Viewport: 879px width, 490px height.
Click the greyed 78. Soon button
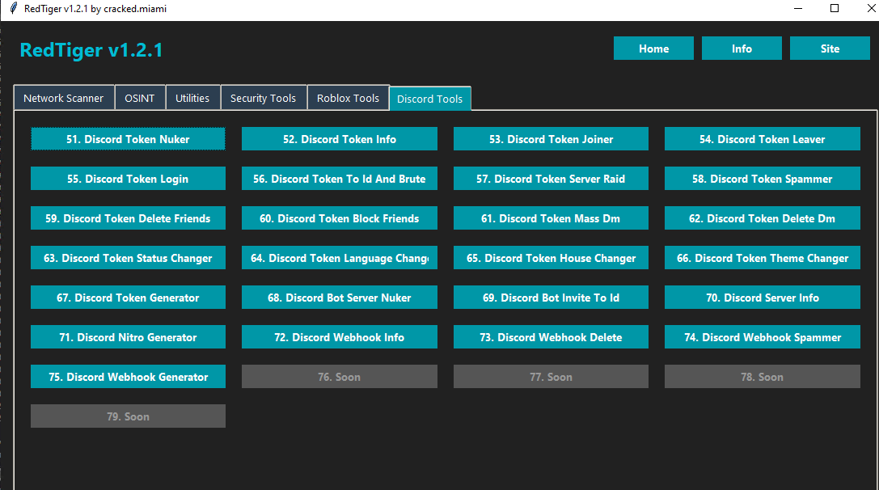pos(763,377)
